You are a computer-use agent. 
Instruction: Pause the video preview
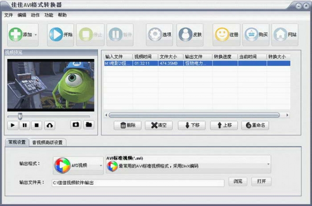point(25,125)
